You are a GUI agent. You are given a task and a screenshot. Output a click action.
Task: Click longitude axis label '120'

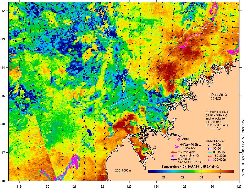(47, 186)
